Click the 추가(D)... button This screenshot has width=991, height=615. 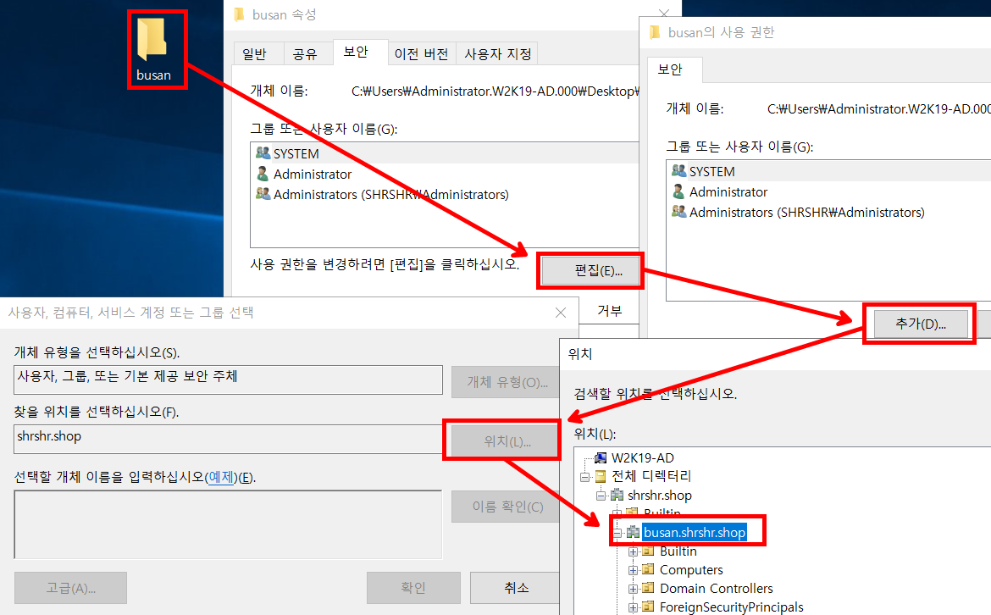(x=920, y=324)
